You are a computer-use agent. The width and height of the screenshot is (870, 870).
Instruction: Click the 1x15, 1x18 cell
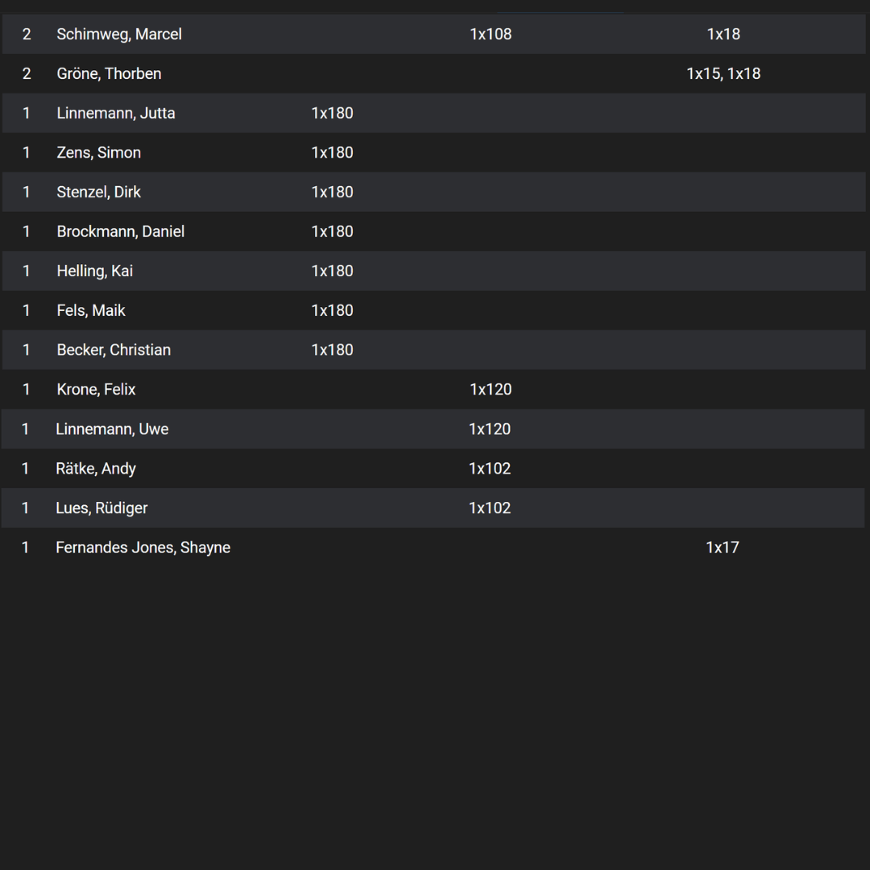coord(723,74)
